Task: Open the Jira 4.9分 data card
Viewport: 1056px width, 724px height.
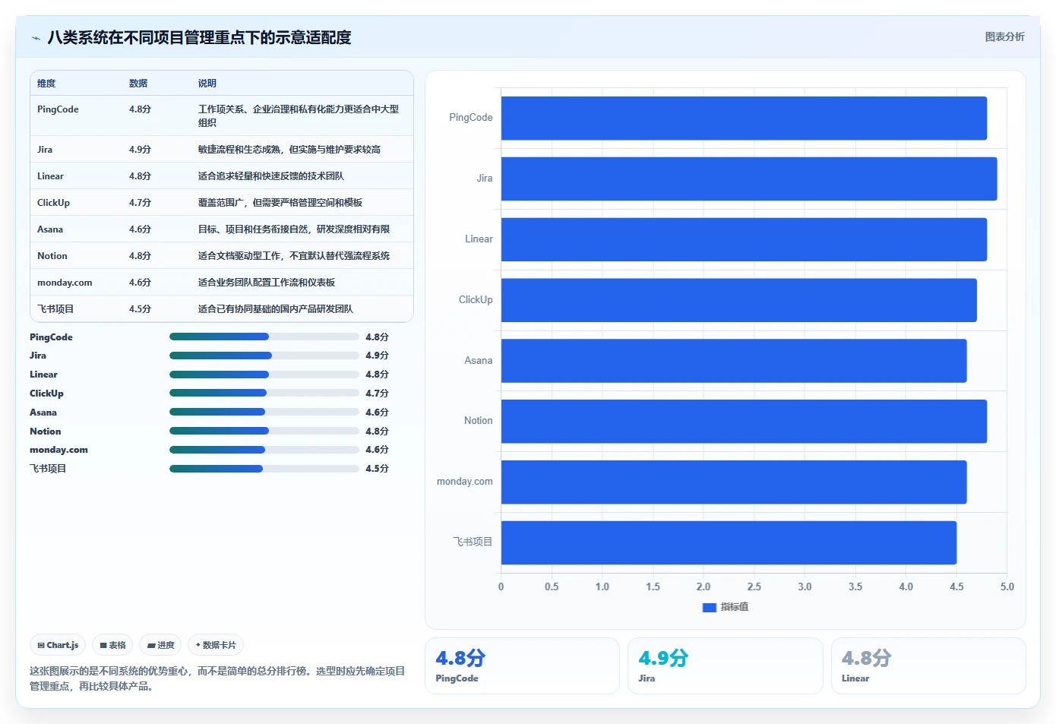Action: (x=726, y=666)
